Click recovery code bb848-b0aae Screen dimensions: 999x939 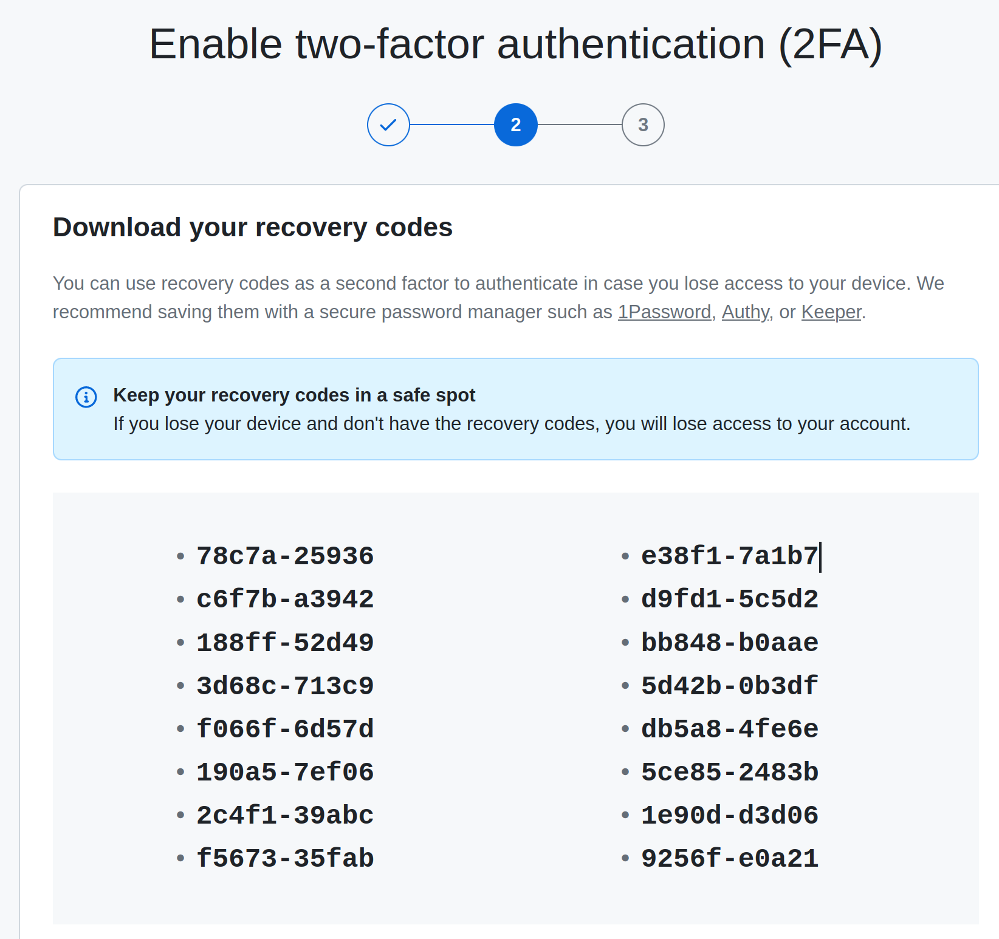[729, 643]
